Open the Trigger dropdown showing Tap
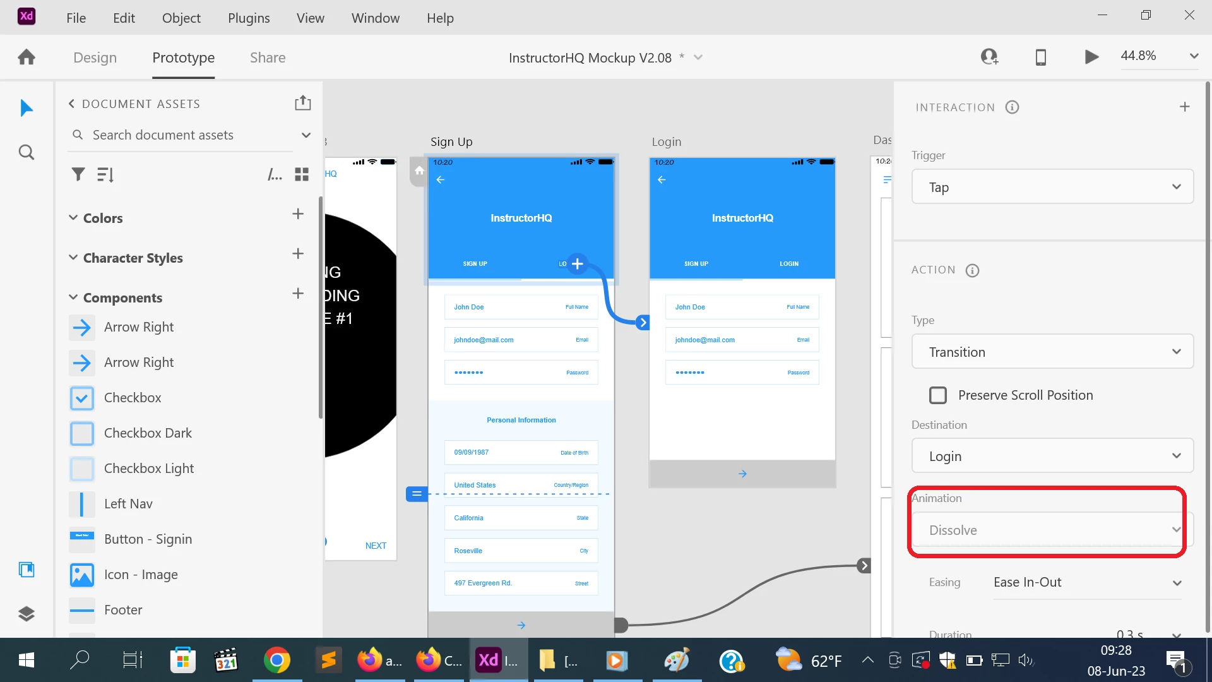 click(1052, 187)
